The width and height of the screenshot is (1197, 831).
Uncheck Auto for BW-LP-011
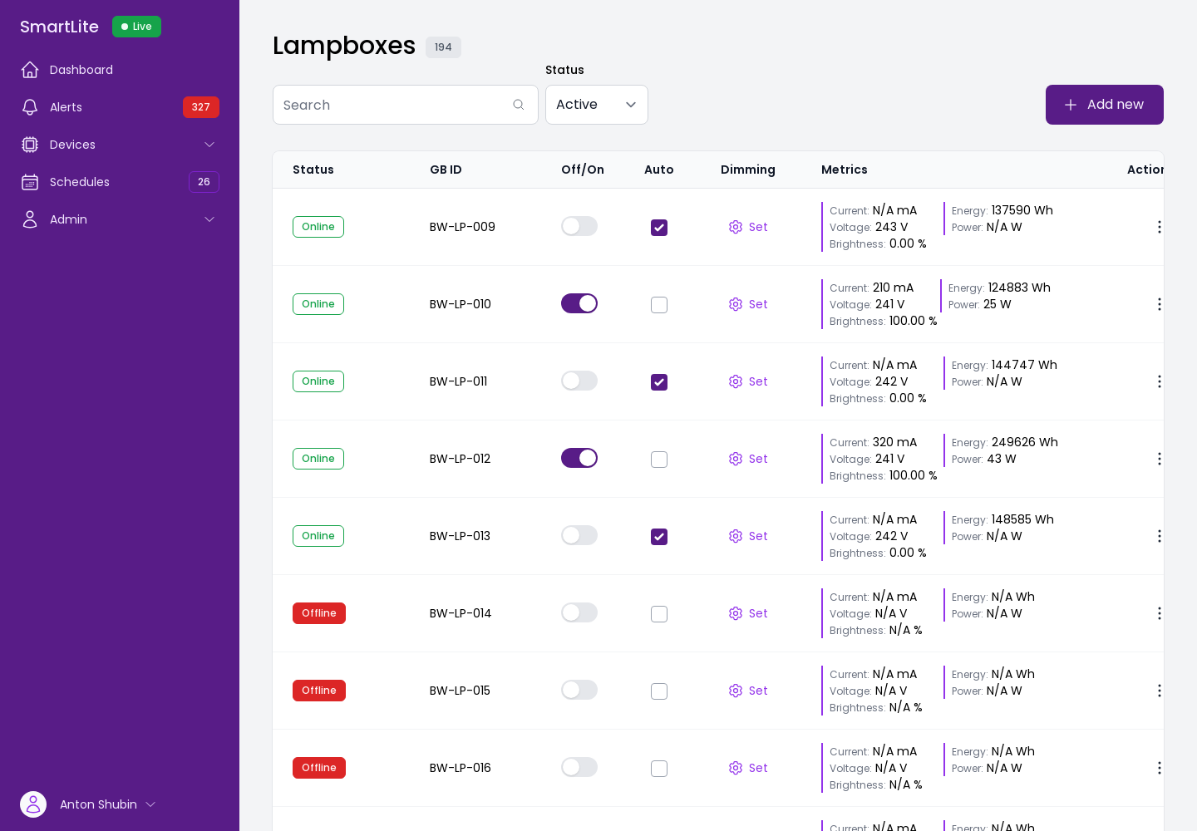pos(659,382)
